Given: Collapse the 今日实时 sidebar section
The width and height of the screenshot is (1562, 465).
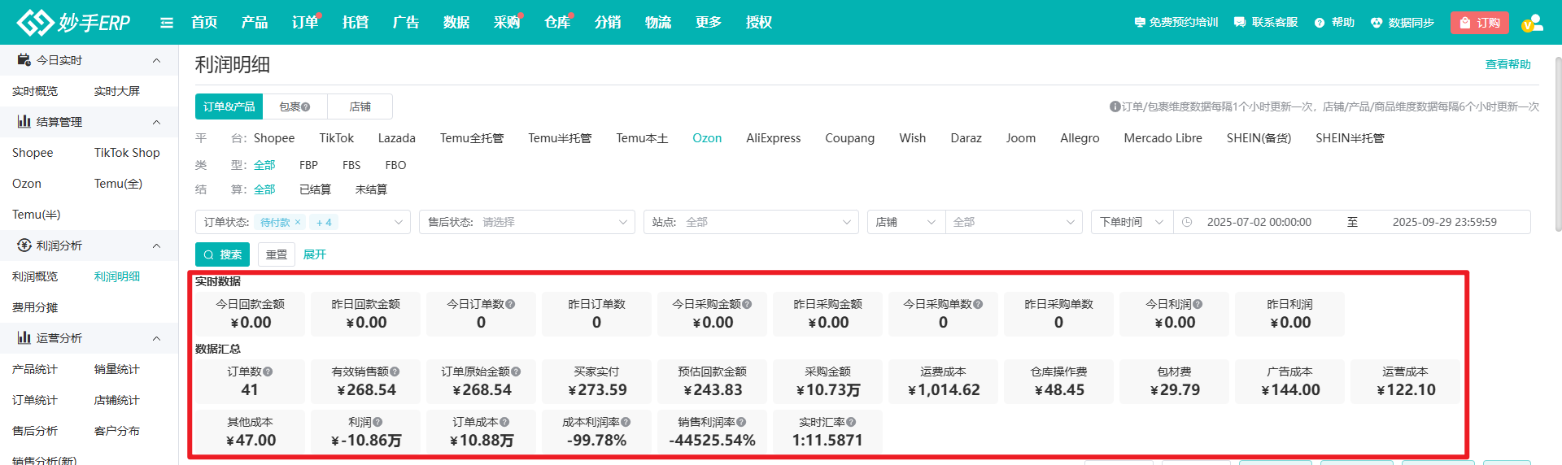Looking at the screenshot, I should pyautogui.click(x=156, y=60).
